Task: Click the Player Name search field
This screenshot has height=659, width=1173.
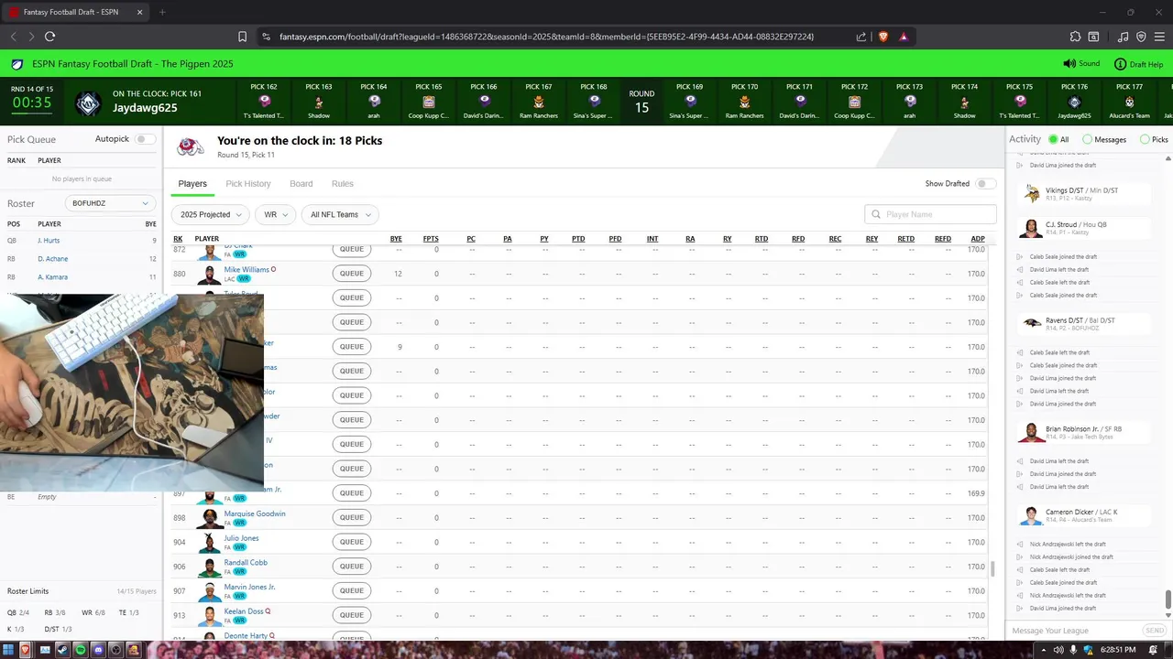Action: click(930, 214)
